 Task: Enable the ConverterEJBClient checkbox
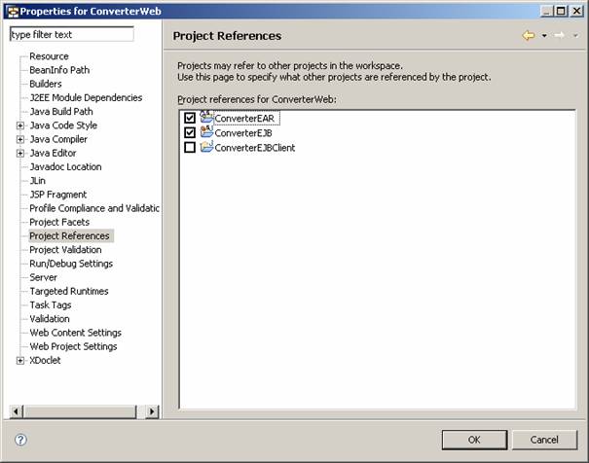[189, 148]
